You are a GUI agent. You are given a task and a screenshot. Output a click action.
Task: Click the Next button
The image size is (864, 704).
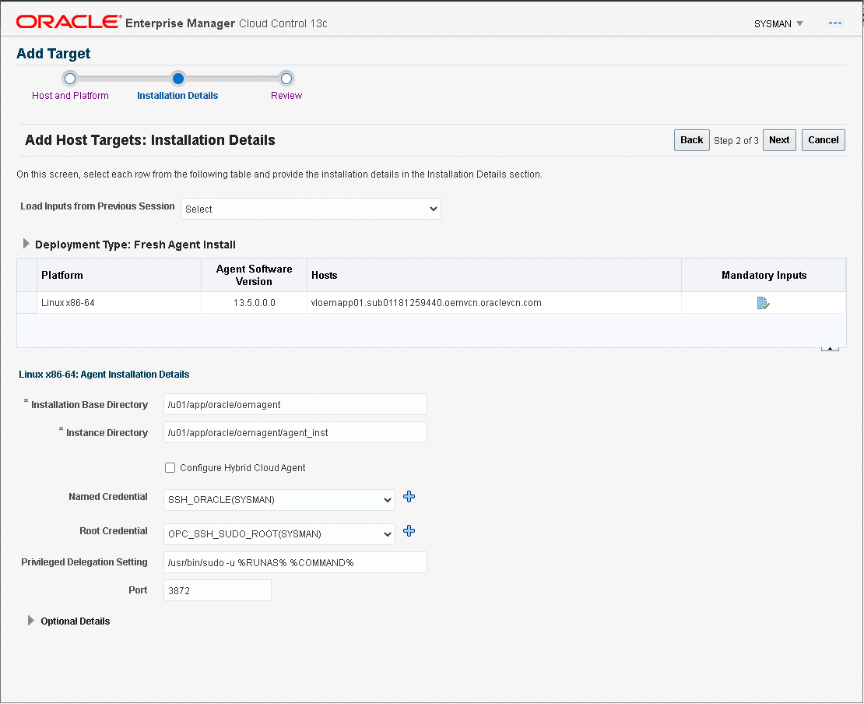(779, 140)
